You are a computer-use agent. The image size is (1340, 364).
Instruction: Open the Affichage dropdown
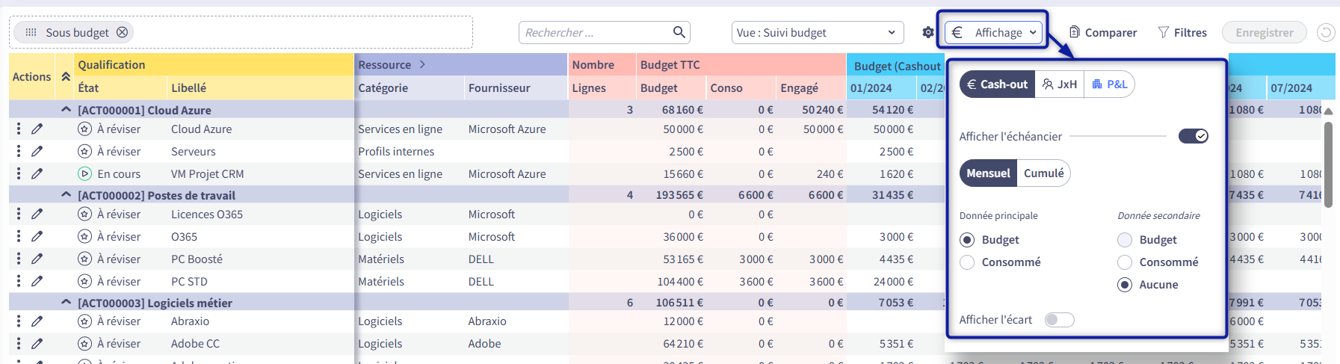(993, 32)
